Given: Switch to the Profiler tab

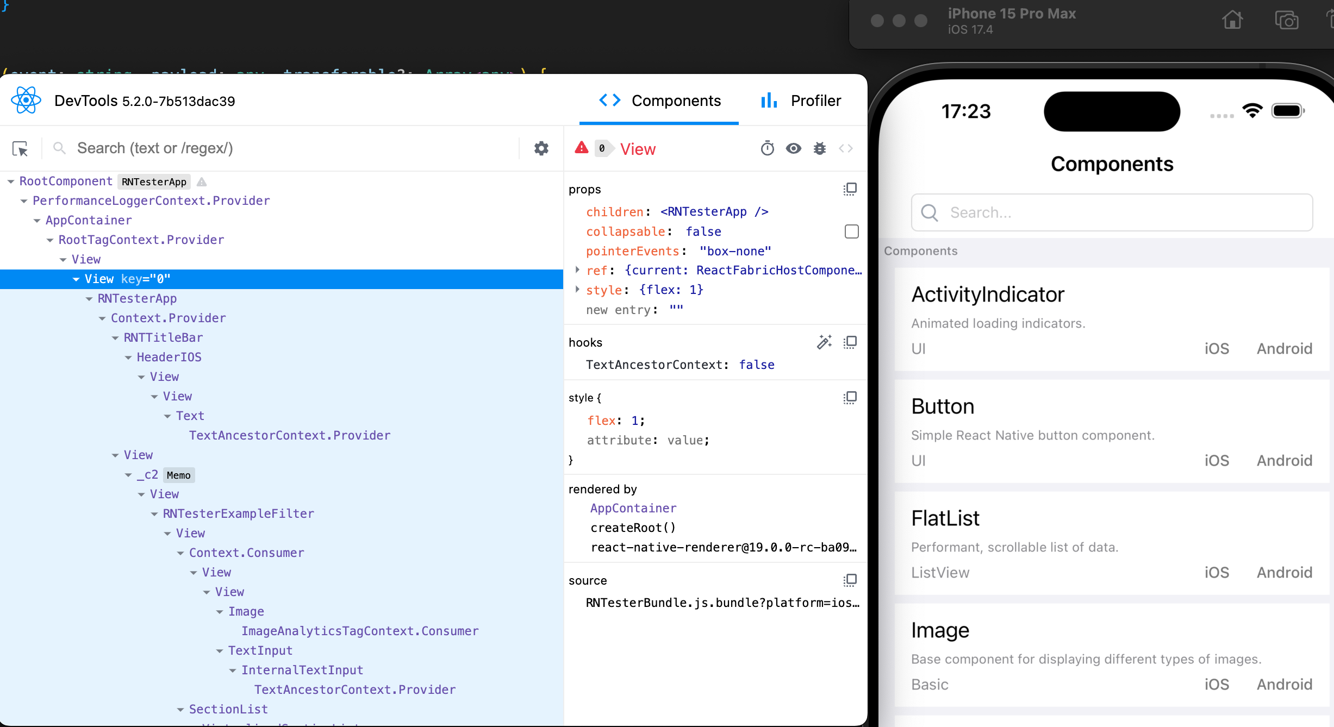Looking at the screenshot, I should 801,101.
